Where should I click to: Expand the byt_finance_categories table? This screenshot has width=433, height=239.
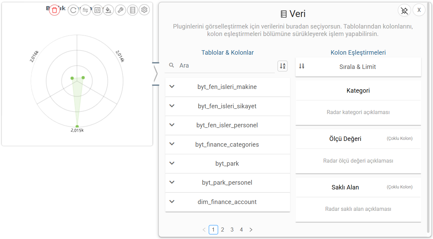click(x=172, y=144)
